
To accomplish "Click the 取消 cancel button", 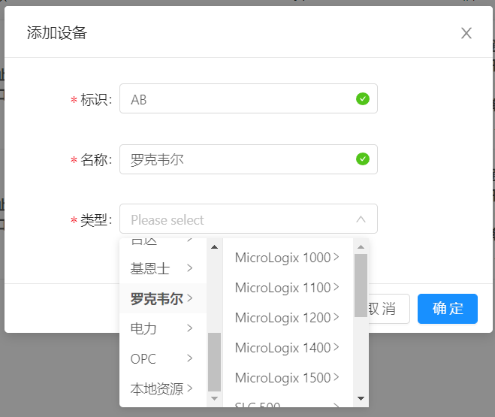I will 389,309.
